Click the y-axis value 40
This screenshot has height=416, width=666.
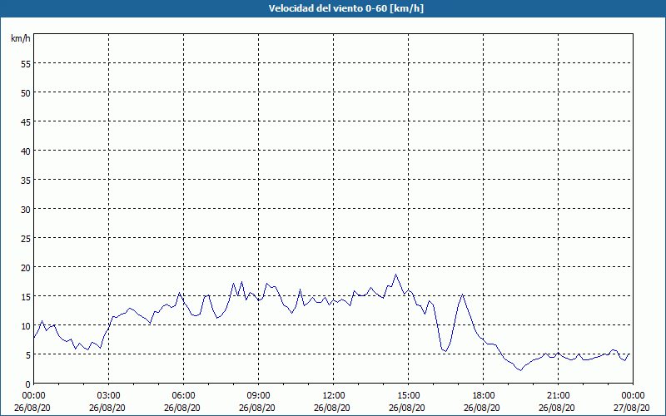pyautogui.click(x=26, y=151)
